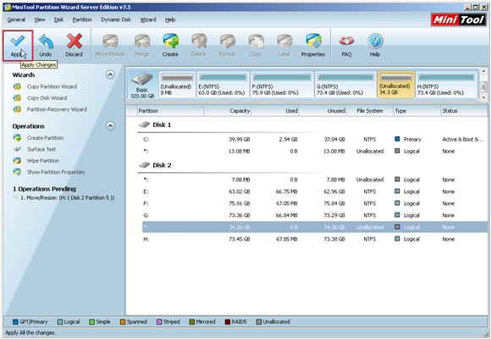Viewport: 491px width, 339px height.
Task: Open the Dynamic Disk menu
Action: click(x=116, y=19)
